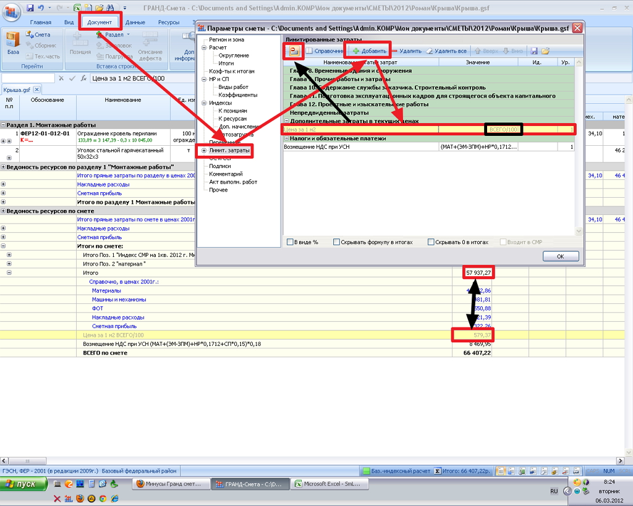Collapse the НР и СП tree node

click(204, 79)
